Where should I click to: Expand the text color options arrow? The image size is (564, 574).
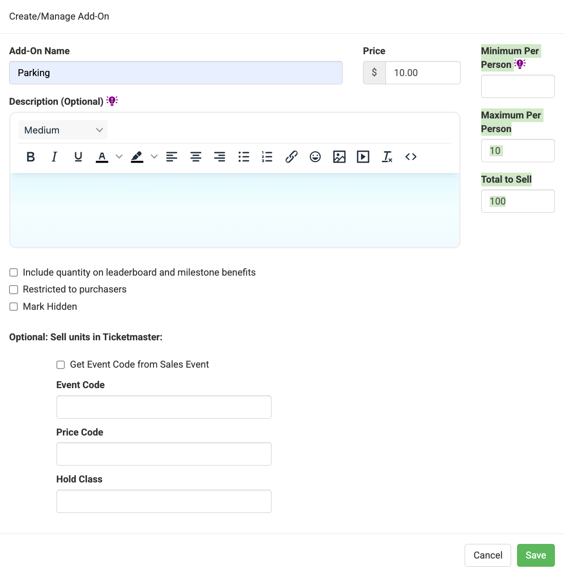(119, 157)
